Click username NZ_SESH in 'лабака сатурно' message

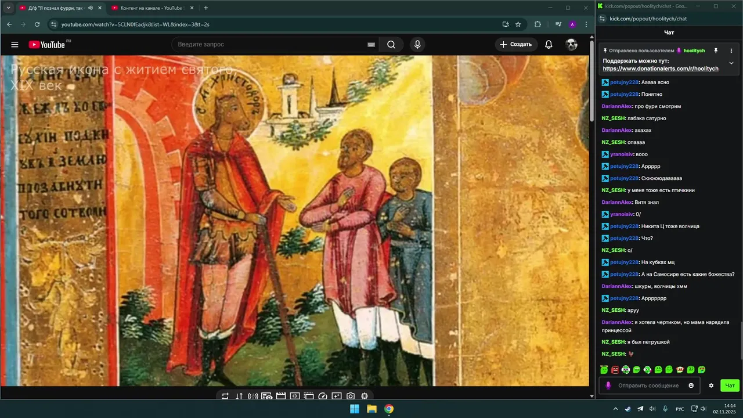[x=614, y=118]
